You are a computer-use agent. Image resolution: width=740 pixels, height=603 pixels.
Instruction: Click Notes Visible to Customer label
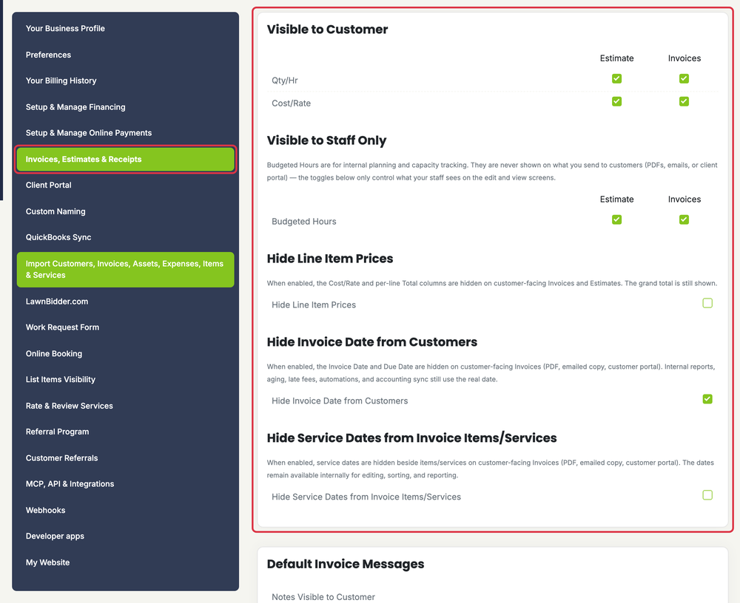click(323, 597)
